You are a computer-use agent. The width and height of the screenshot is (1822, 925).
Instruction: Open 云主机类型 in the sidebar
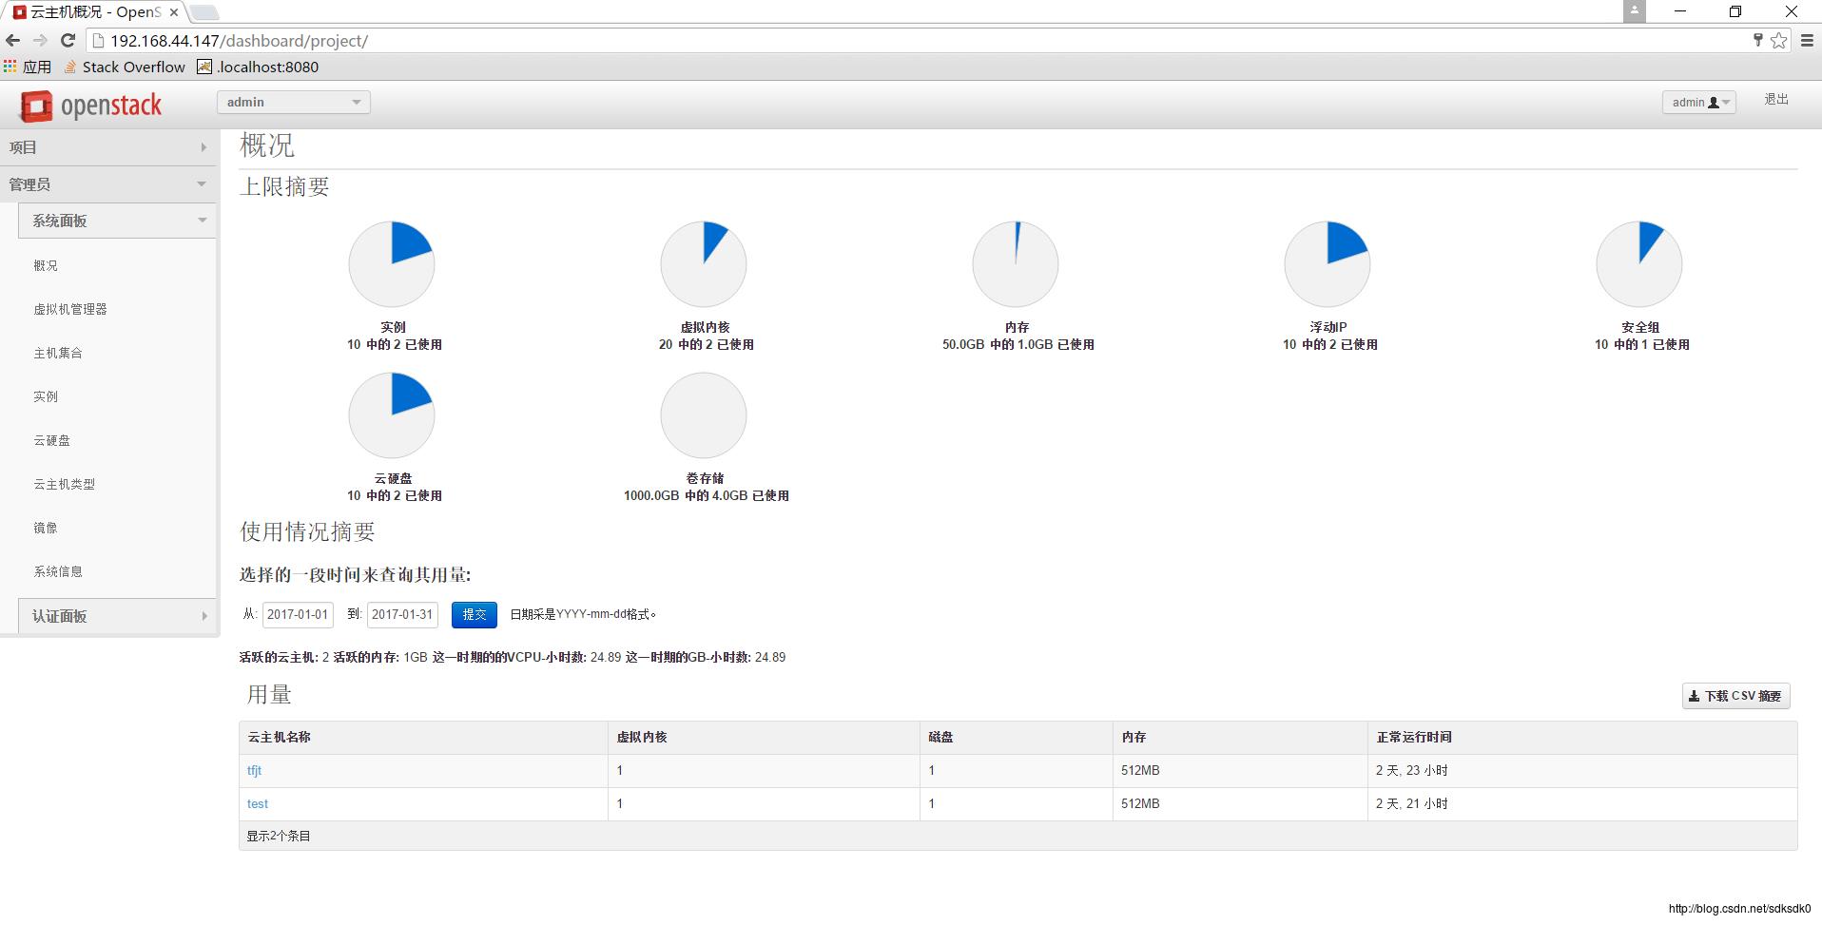point(64,484)
